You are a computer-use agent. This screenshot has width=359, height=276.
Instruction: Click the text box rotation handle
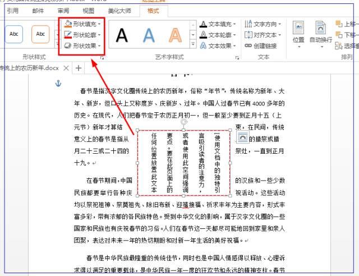pos(184,122)
